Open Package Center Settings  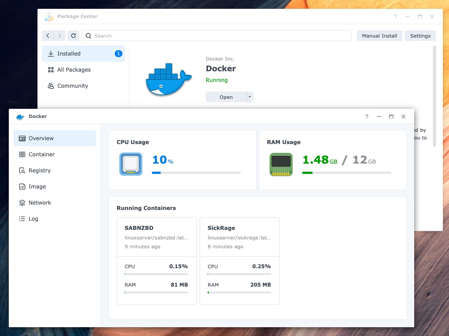(x=420, y=36)
